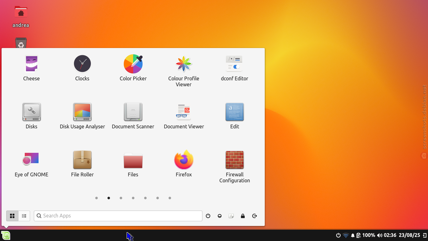This screenshot has width=428, height=241.
Task: Lock the screen with padlock icon
Action: (243, 216)
